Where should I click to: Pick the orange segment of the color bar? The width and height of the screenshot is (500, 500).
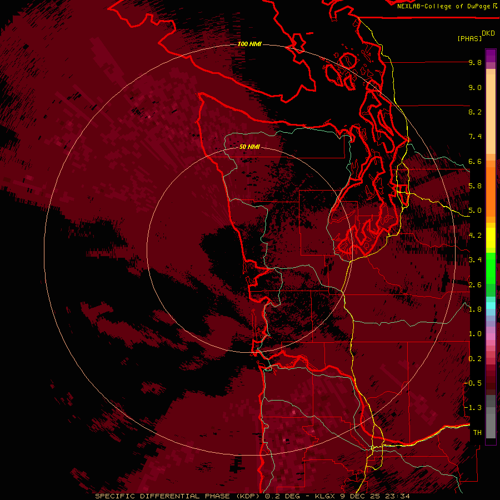[x=491, y=191]
